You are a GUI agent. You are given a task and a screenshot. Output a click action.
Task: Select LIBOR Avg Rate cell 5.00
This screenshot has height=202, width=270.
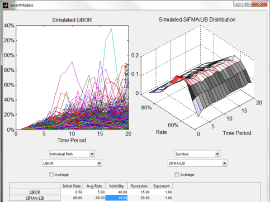point(94,192)
